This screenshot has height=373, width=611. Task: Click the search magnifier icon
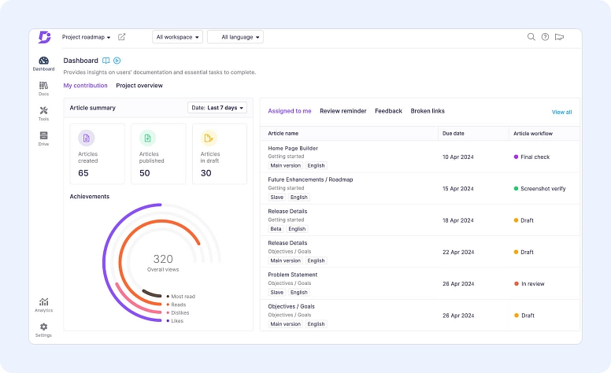[x=531, y=37]
